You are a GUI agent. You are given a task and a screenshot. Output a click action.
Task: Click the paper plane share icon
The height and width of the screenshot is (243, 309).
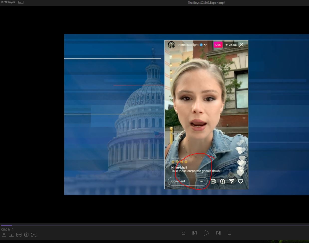point(231,181)
